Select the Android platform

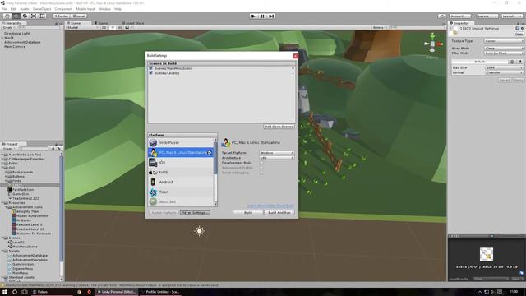click(x=181, y=182)
